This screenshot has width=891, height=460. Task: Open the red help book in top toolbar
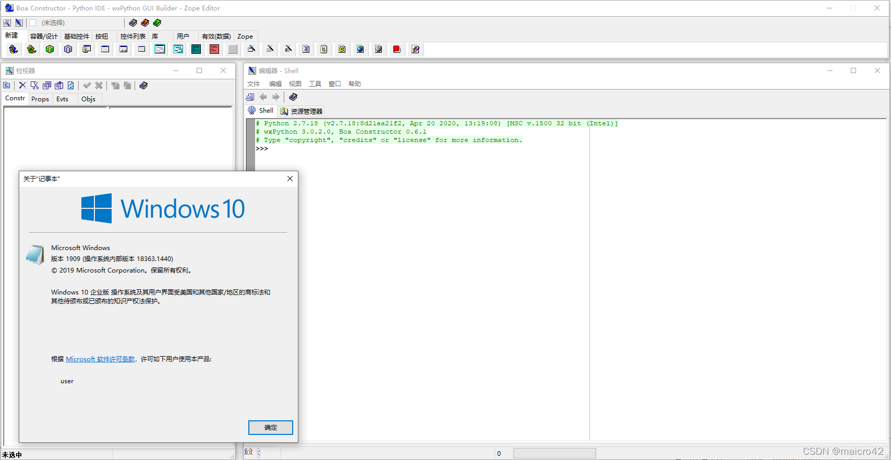[x=145, y=22]
